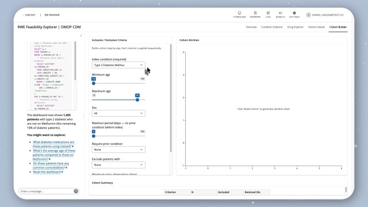368x207 pixels.
Task: Switch to the Condition Explorer tab
Action: (272, 27)
